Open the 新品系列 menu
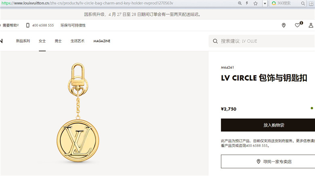315x176 pixels. click(x=23, y=41)
